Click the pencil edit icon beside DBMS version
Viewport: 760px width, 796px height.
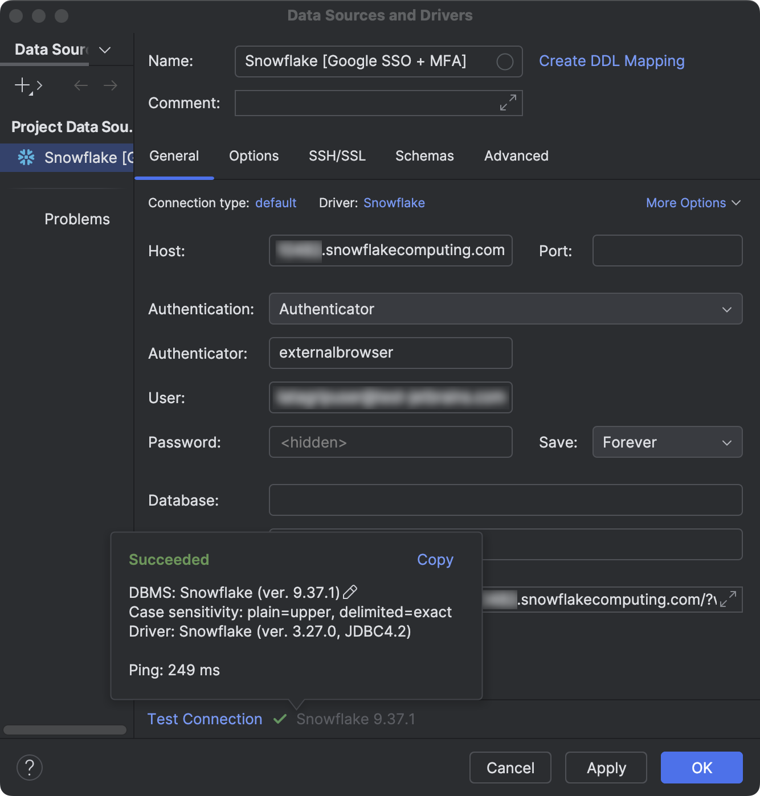click(351, 592)
